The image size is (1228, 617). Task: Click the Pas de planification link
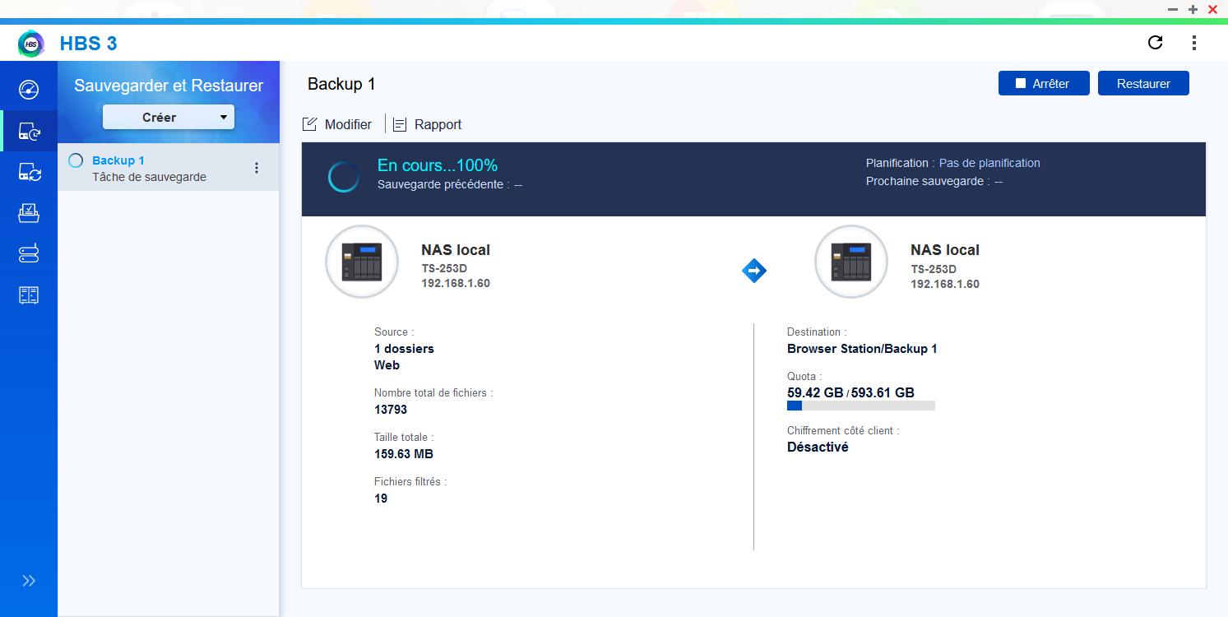pyautogui.click(x=989, y=163)
